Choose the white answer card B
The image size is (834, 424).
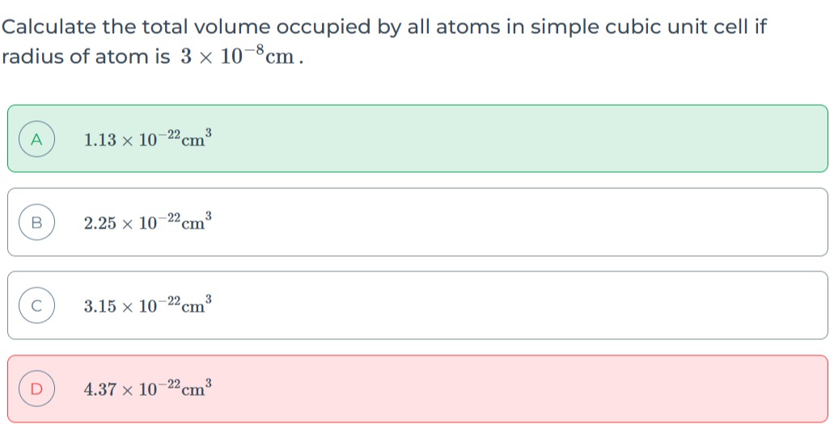point(417,222)
